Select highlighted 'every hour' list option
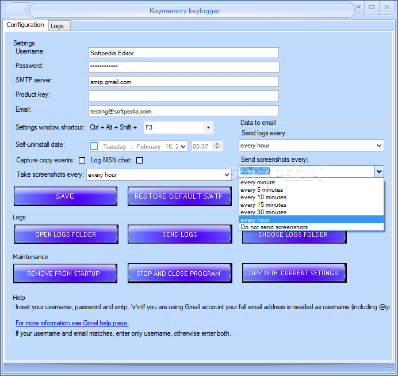398x376 pixels. (x=312, y=219)
